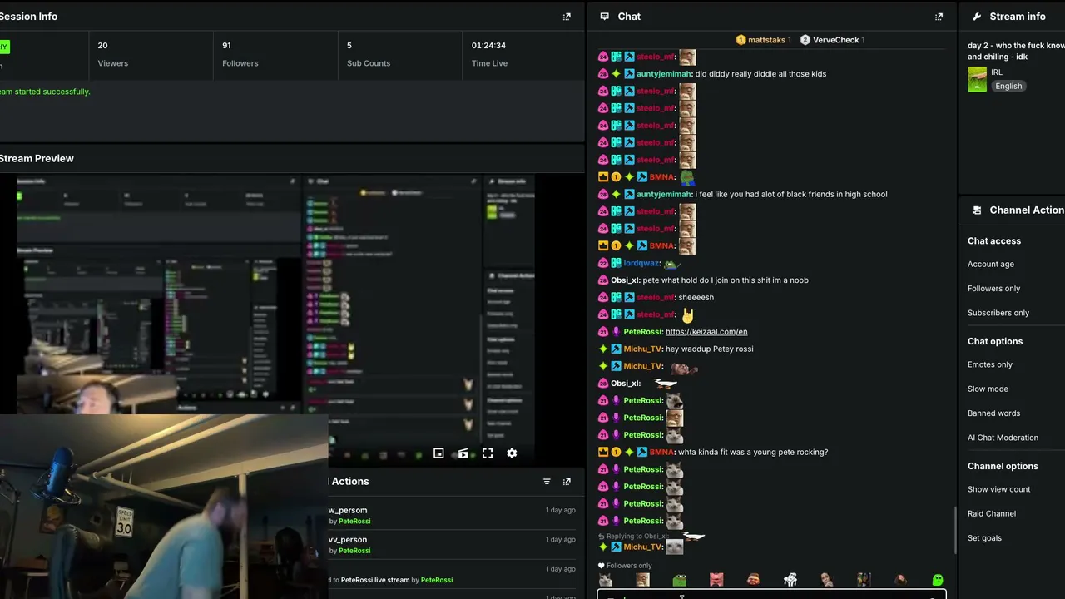Click the Viewers count of 20
Image resolution: width=1065 pixels, height=599 pixels.
click(102, 46)
